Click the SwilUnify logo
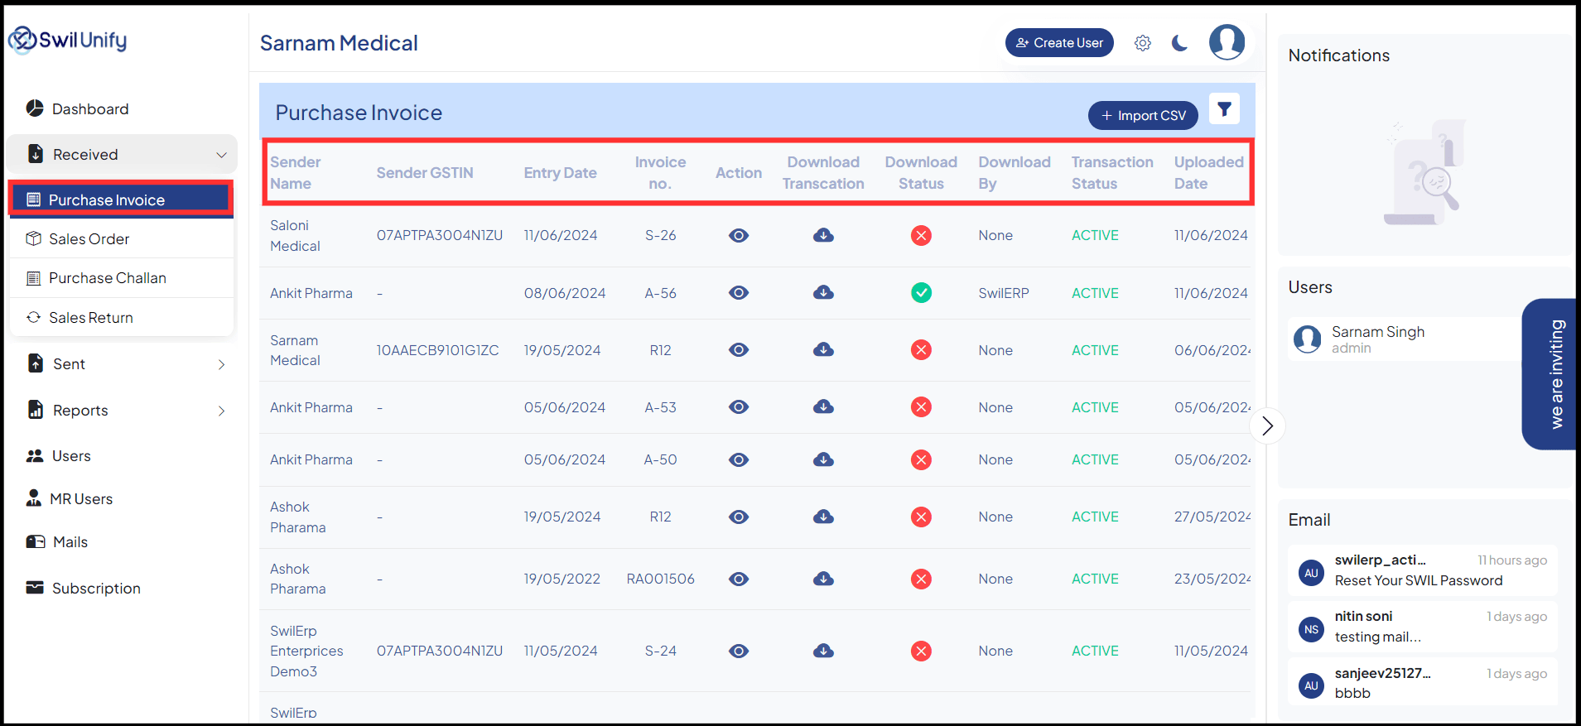 (68, 39)
